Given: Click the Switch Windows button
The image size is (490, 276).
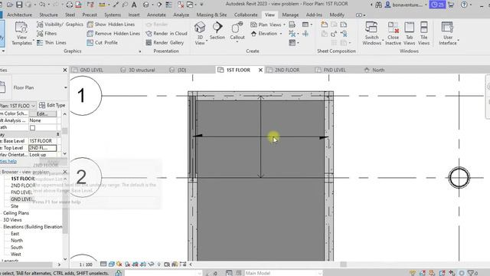Looking at the screenshot, I should click(372, 34).
